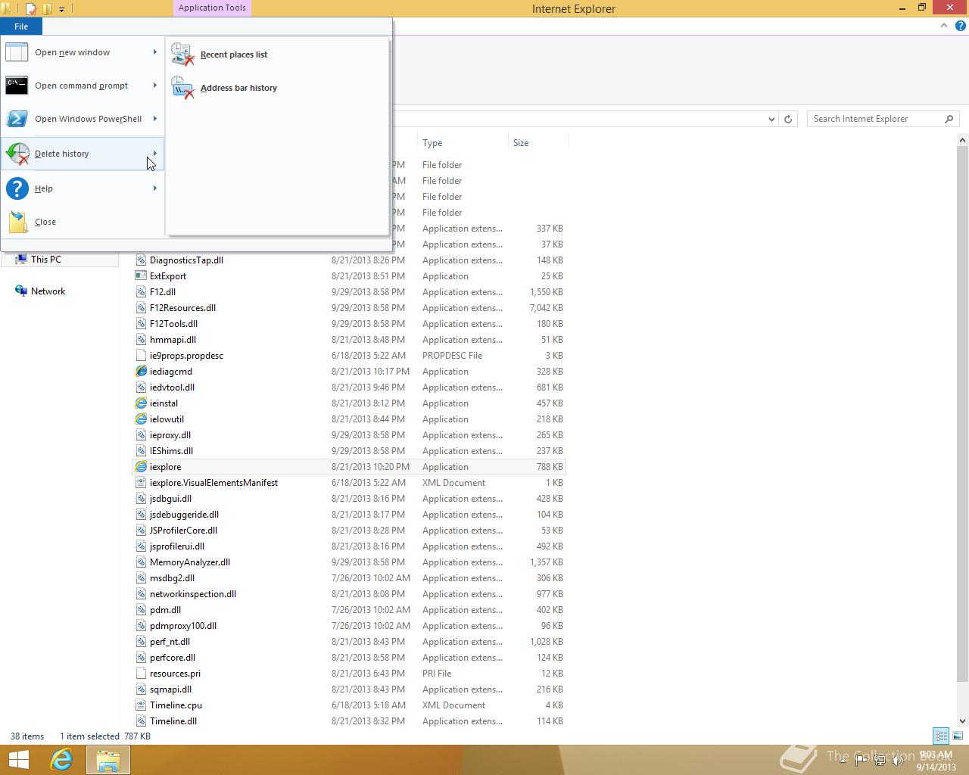Click the resources.pri file icon

(141, 674)
